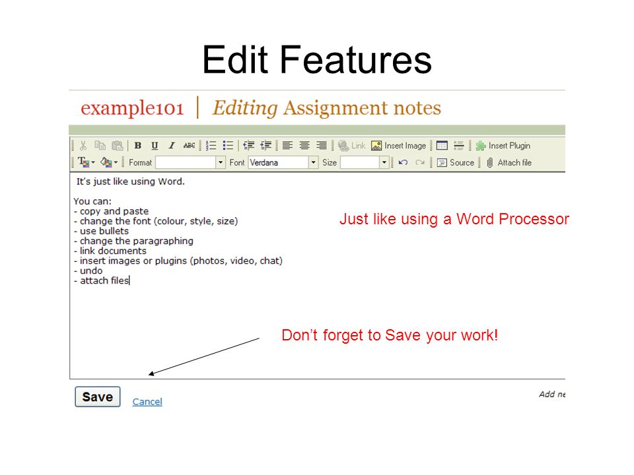Click Insert Image in the toolbar
Screen dimensions: 634x475
[x=399, y=145]
